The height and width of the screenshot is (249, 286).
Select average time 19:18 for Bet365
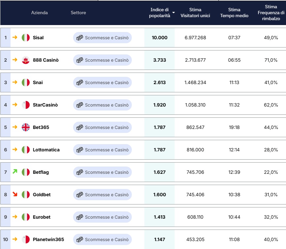234,127
